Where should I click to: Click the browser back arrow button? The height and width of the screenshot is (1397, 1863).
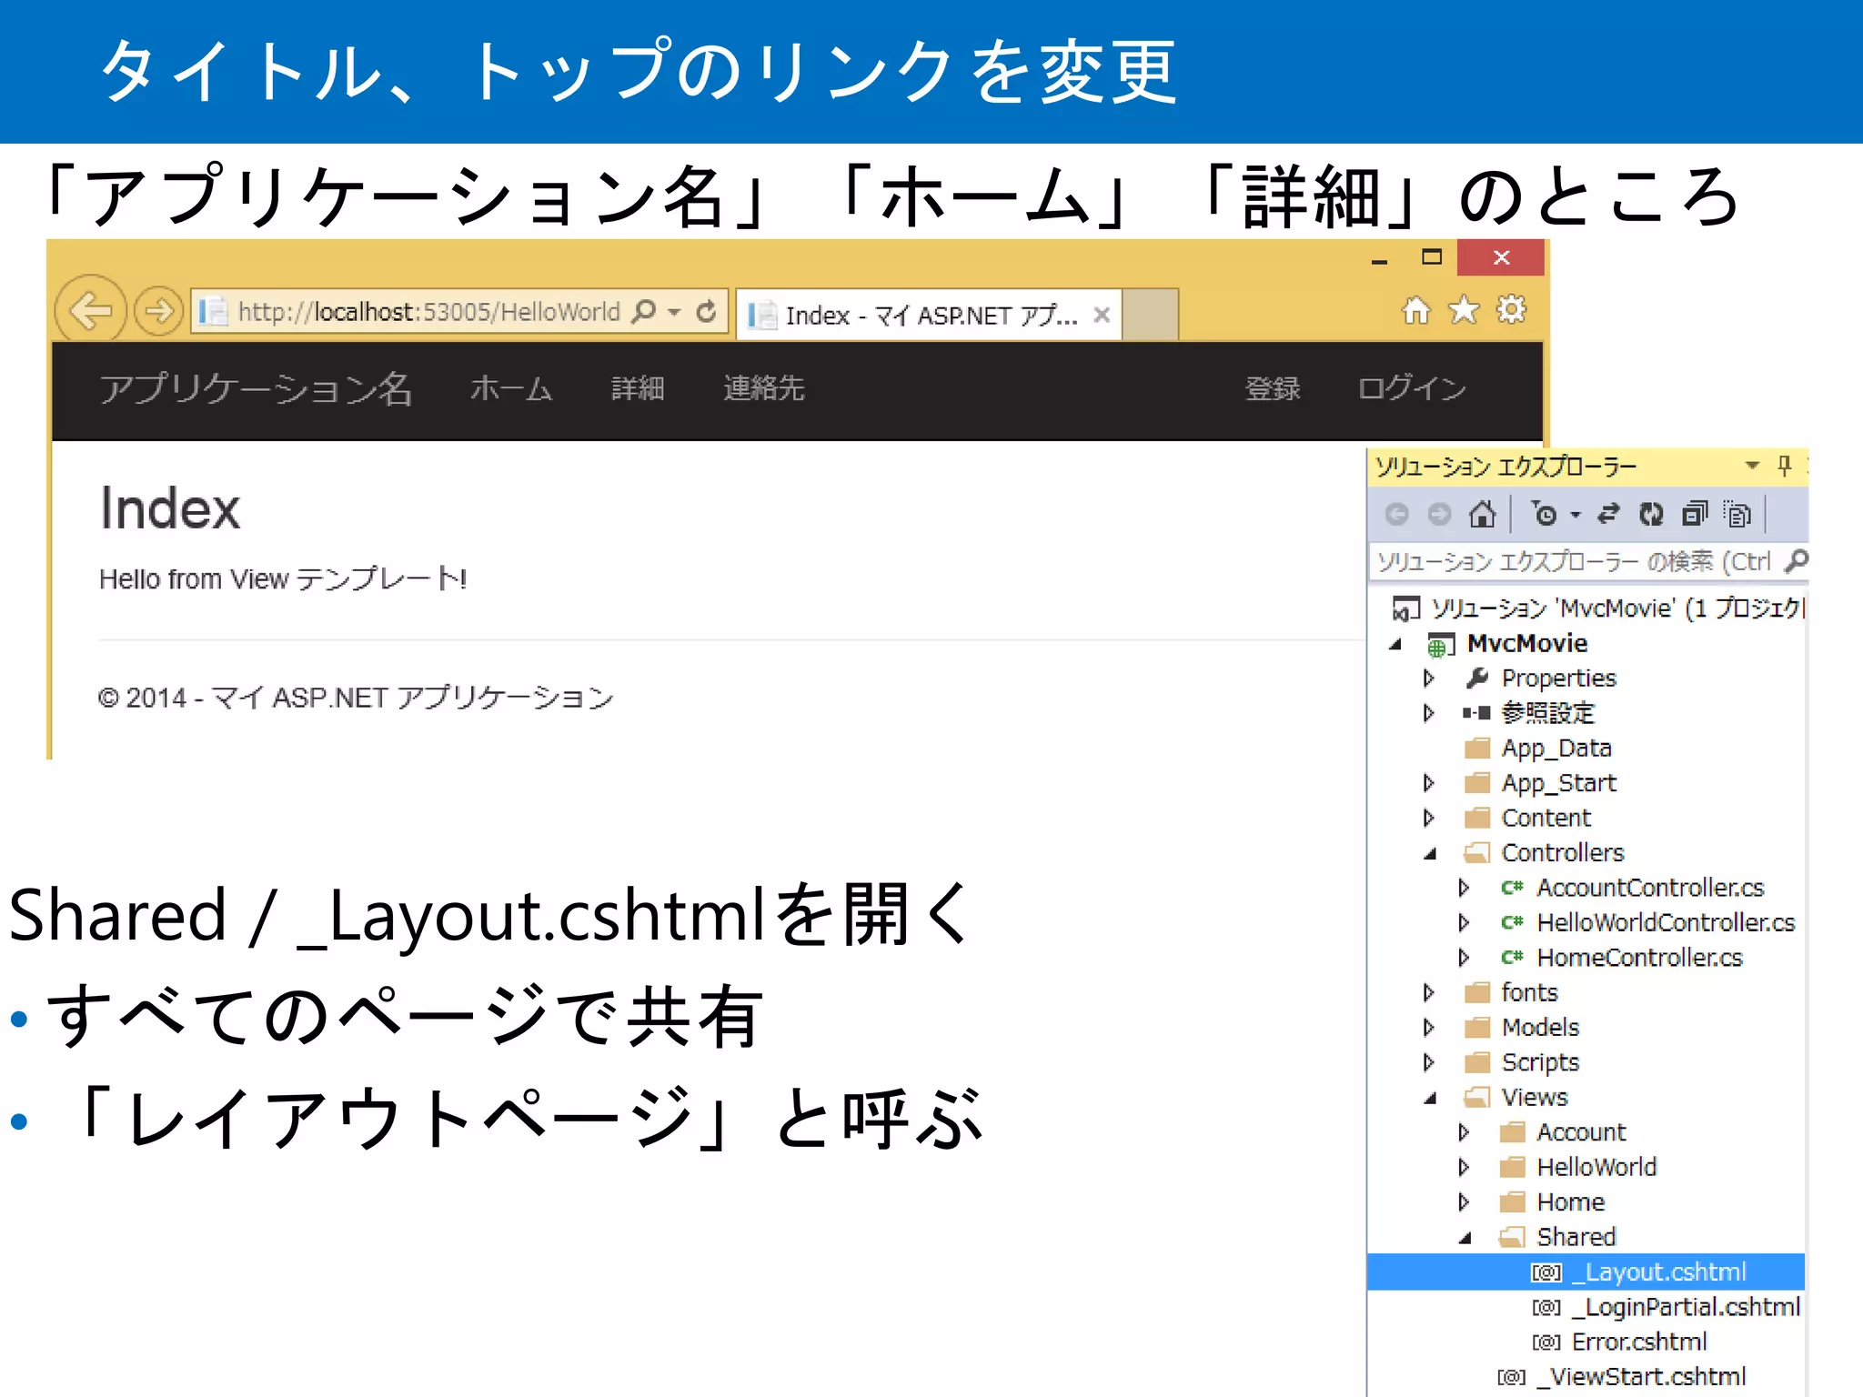pyautogui.click(x=91, y=310)
